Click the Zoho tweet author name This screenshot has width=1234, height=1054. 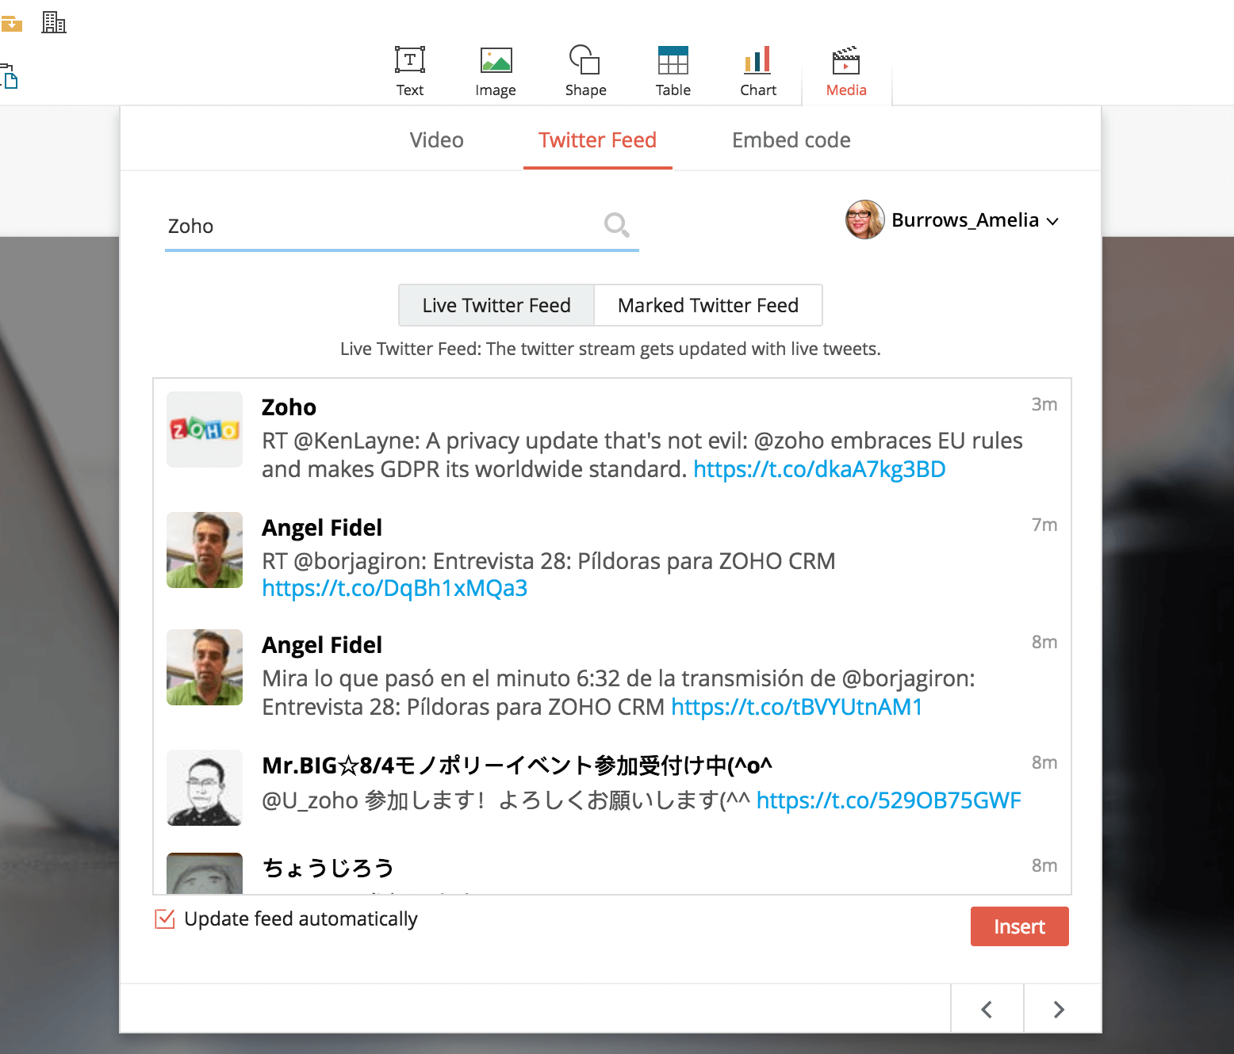pos(289,407)
